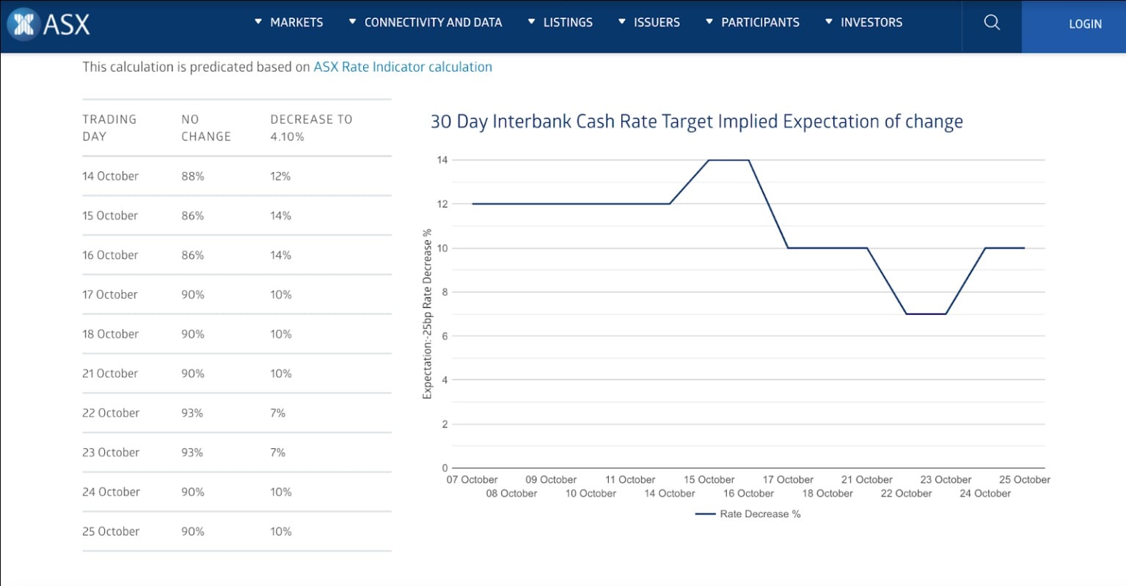Select the 24 October row date
1126x586 pixels.
tap(111, 493)
